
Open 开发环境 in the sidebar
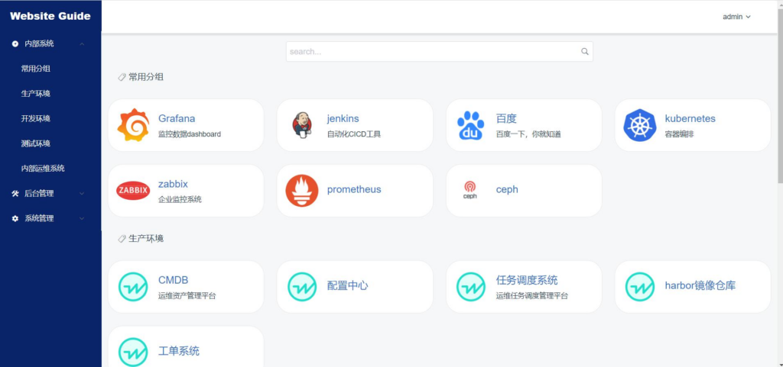coord(36,118)
